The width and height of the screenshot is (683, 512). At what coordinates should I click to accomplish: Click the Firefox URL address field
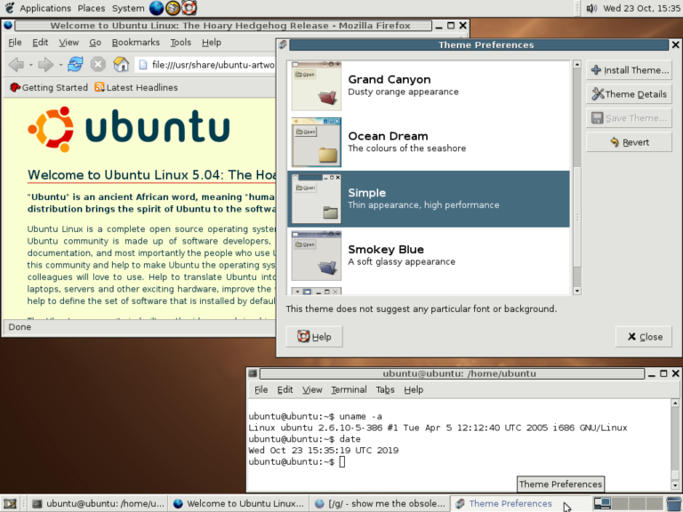pyautogui.click(x=205, y=65)
